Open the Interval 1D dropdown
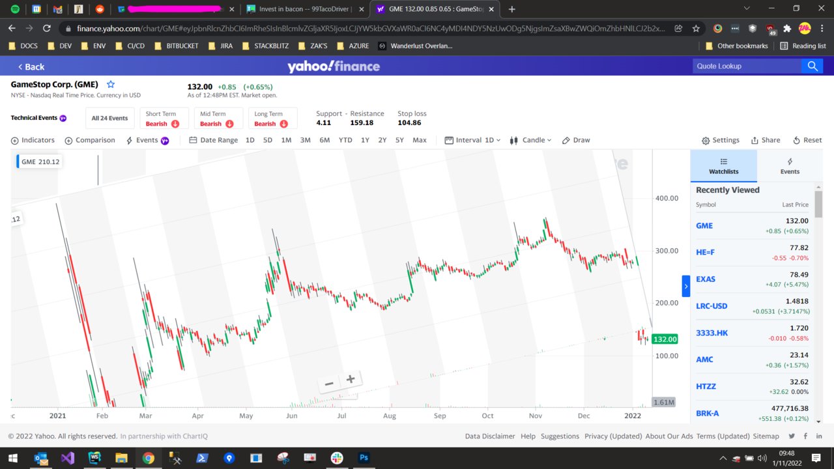Image resolution: width=834 pixels, height=469 pixels. coord(473,140)
